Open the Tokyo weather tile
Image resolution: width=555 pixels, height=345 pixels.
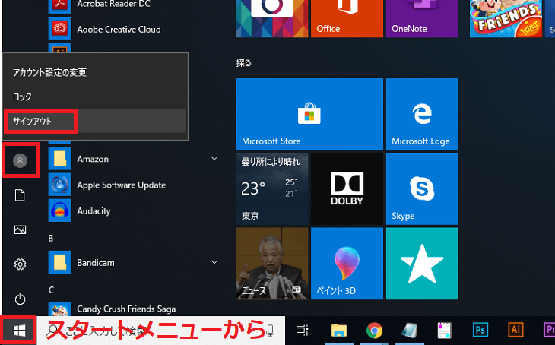271,188
